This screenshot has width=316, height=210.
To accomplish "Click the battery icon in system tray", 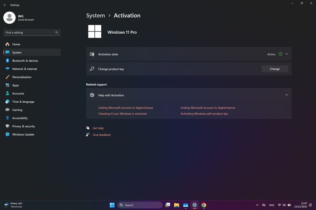I will pyautogui.click(x=289, y=205).
